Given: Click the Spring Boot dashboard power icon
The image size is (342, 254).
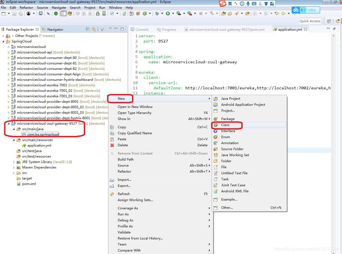Looking at the screenshot, I should 56,13.
